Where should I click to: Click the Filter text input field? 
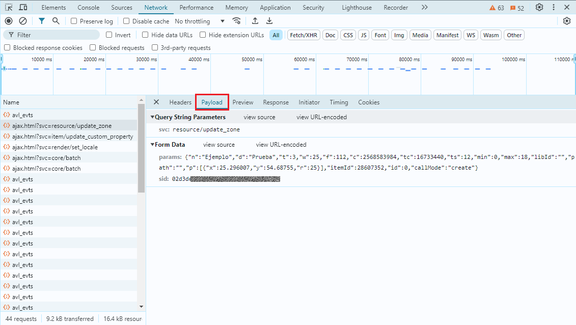(56, 35)
